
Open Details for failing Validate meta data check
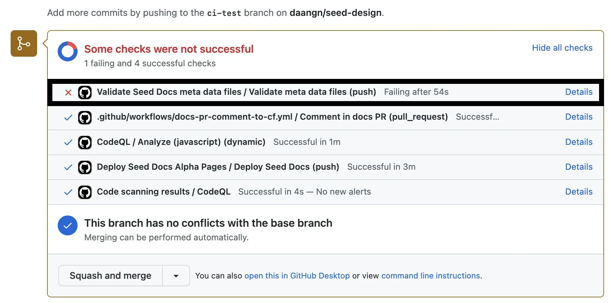[579, 92]
